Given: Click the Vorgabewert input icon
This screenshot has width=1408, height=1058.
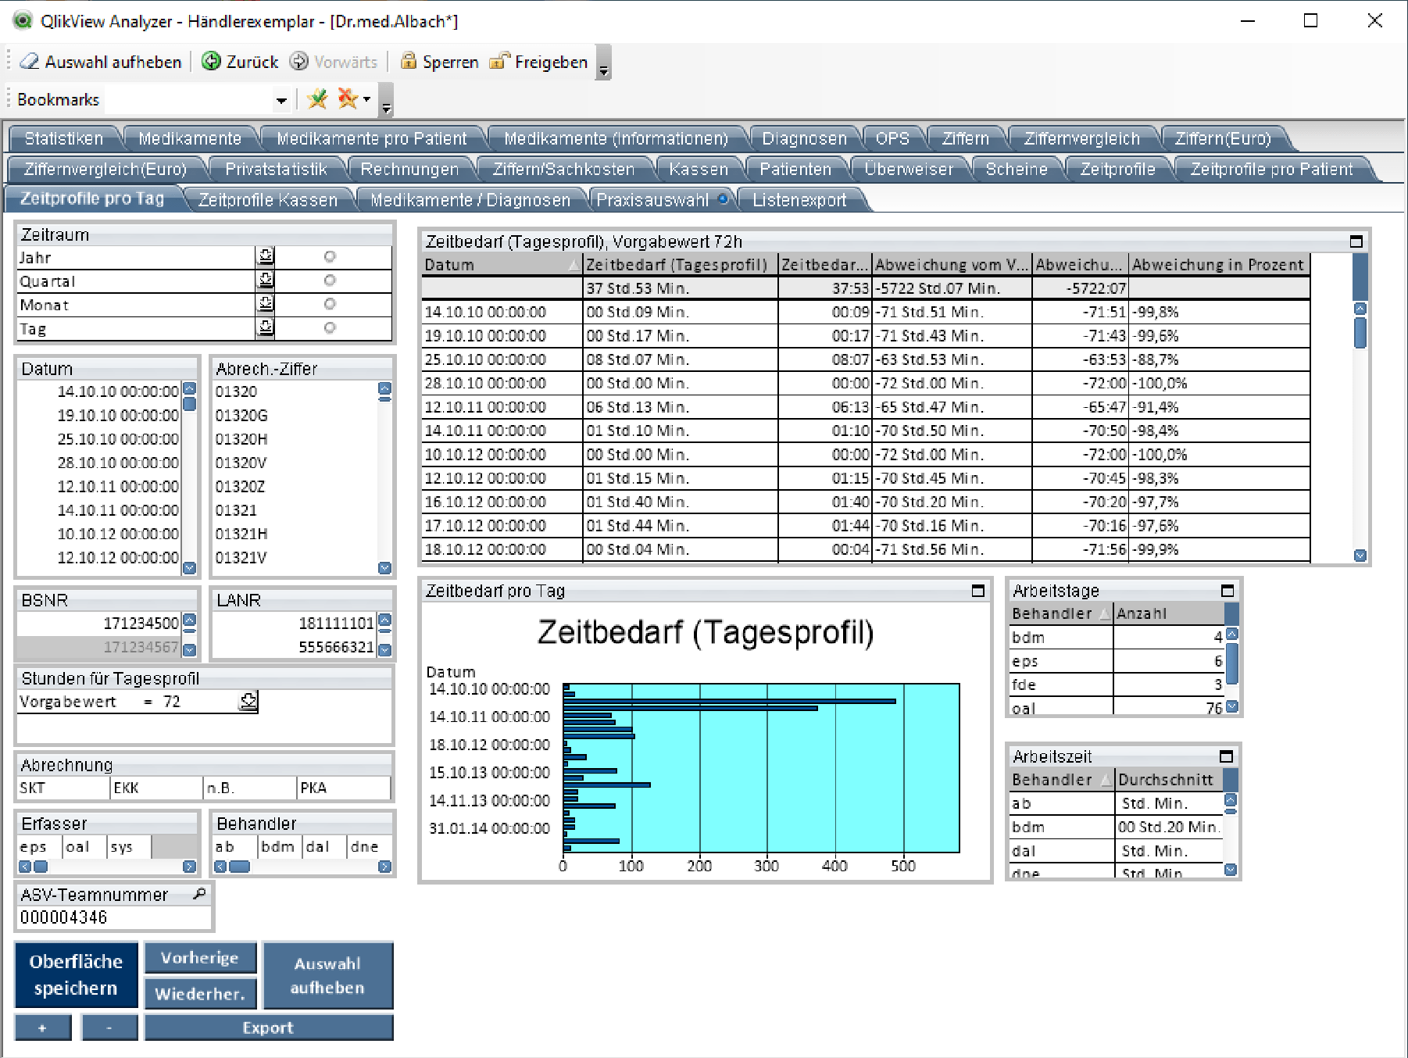Looking at the screenshot, I should [x=248, y=702].
